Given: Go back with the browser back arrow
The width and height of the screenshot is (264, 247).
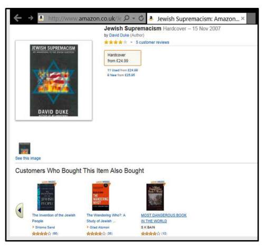Looking at the screenshot, I should click(17, 18).
